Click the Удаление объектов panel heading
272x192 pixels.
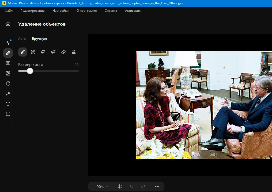(x=42, y=24)
